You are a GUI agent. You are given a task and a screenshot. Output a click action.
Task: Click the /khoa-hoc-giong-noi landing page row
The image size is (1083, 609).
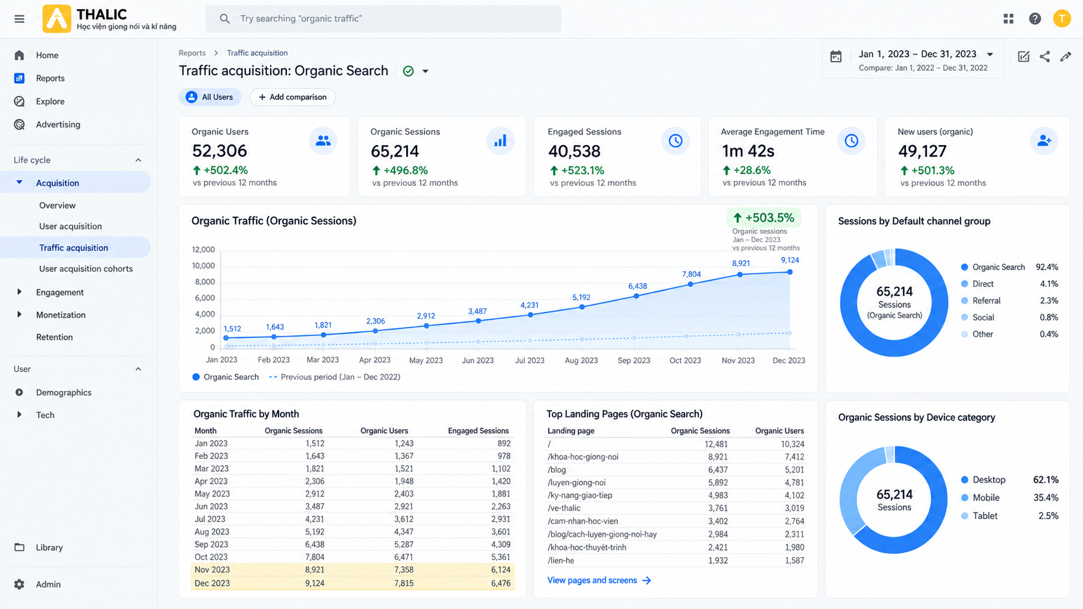(x=675, y=457)
